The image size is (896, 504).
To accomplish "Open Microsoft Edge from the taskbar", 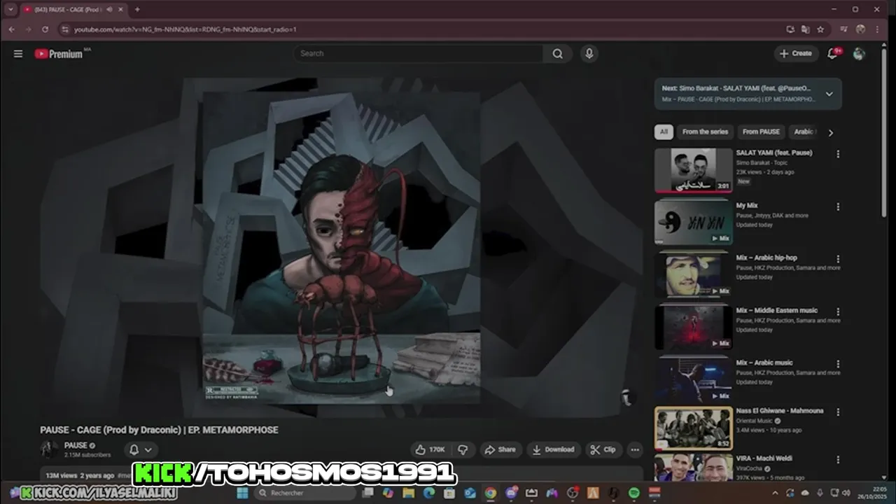I will coord(429,493).
